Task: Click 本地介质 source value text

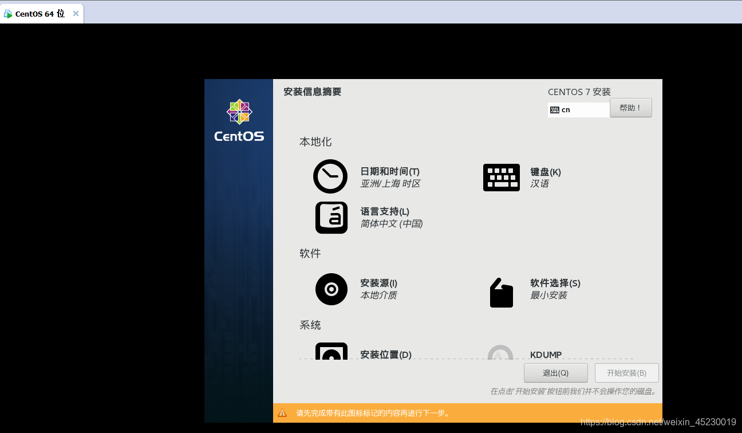Action: click(x=378, y=296)
